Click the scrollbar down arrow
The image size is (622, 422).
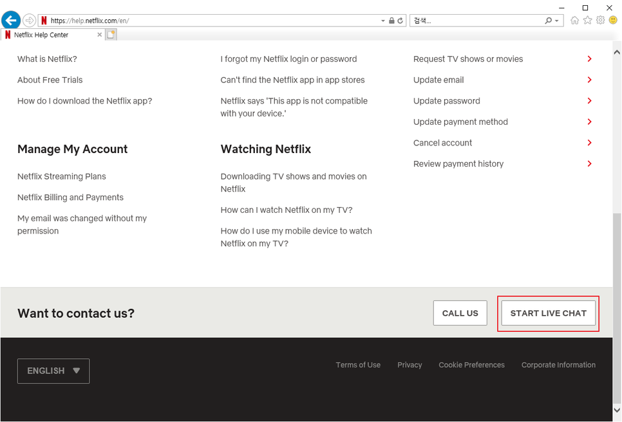point(617,410)
